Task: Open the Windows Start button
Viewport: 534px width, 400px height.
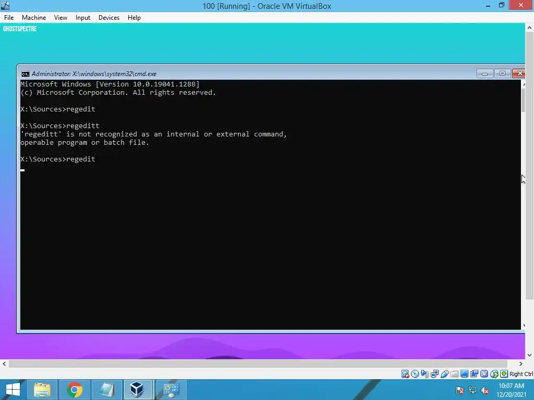Action: [13, 390]
